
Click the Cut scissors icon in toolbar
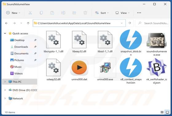coord(30,13)
